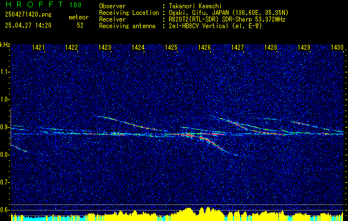
Task: Select the 2el-HB9CV Vertical antenna text
Action: click(215, 26)
